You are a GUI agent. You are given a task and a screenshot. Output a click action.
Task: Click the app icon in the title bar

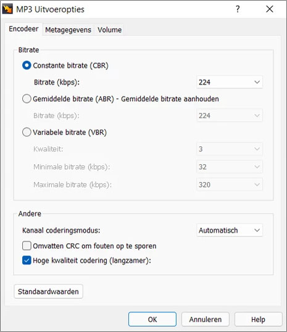pyautogui.click(x=7, y=9)
